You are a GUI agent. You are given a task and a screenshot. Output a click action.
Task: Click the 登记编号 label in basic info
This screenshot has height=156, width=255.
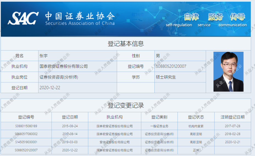[x=136, y=66]
